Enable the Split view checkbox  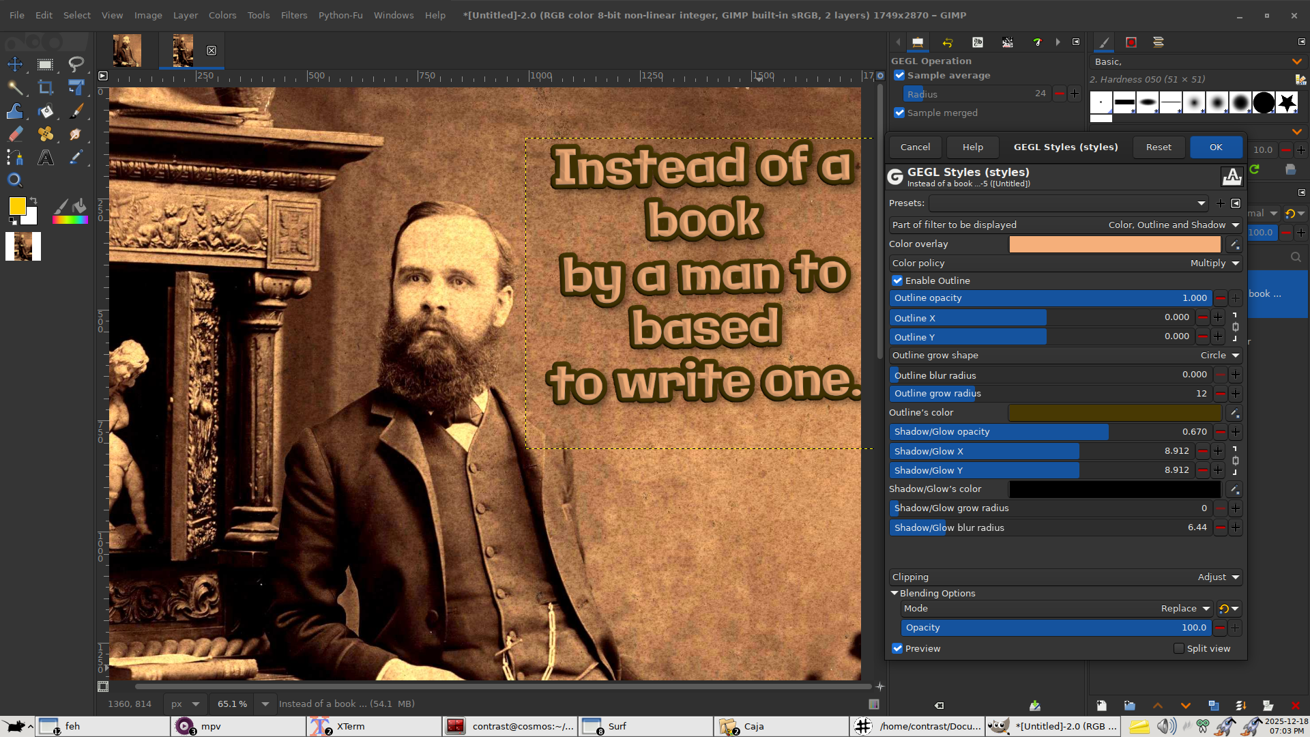pos(1179,648)
